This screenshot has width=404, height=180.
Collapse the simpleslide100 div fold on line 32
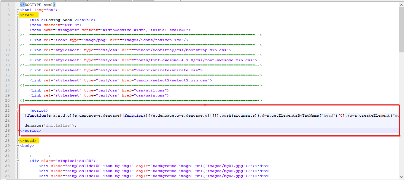pos(18,161)
